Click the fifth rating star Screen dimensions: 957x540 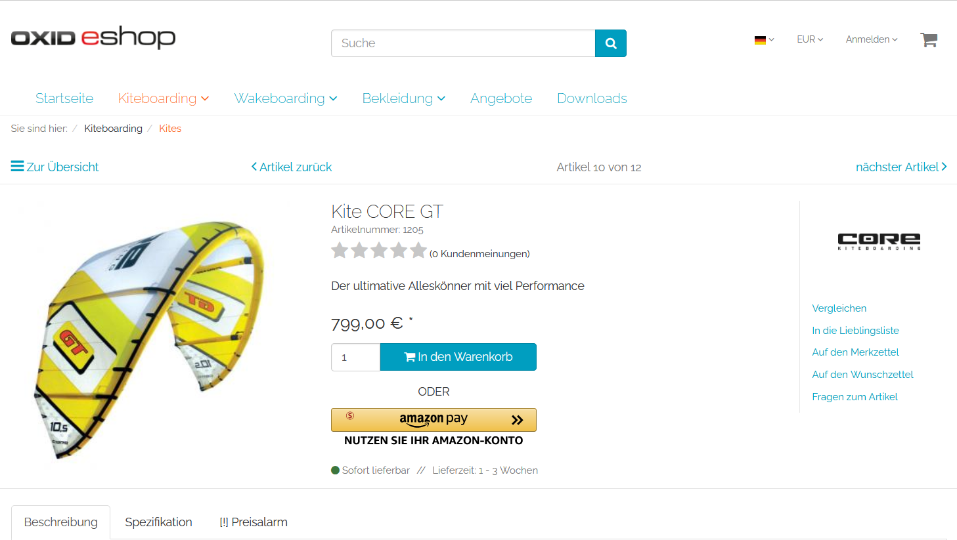(418, 250)
